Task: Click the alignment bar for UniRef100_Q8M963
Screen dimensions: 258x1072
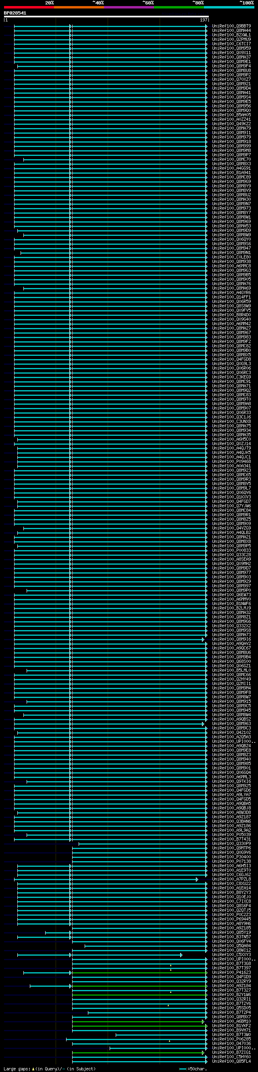Action: [110, 724]
